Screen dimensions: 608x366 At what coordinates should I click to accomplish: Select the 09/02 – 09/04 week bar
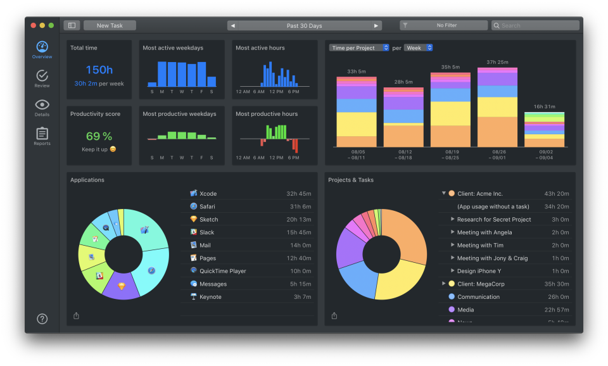click(x=544, y=130)
